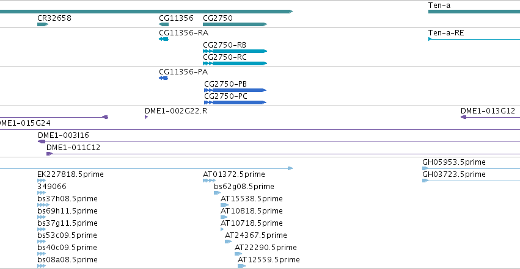Select the CG2750-PB protein bar
The image size is (520, 269).
[235, 90]
